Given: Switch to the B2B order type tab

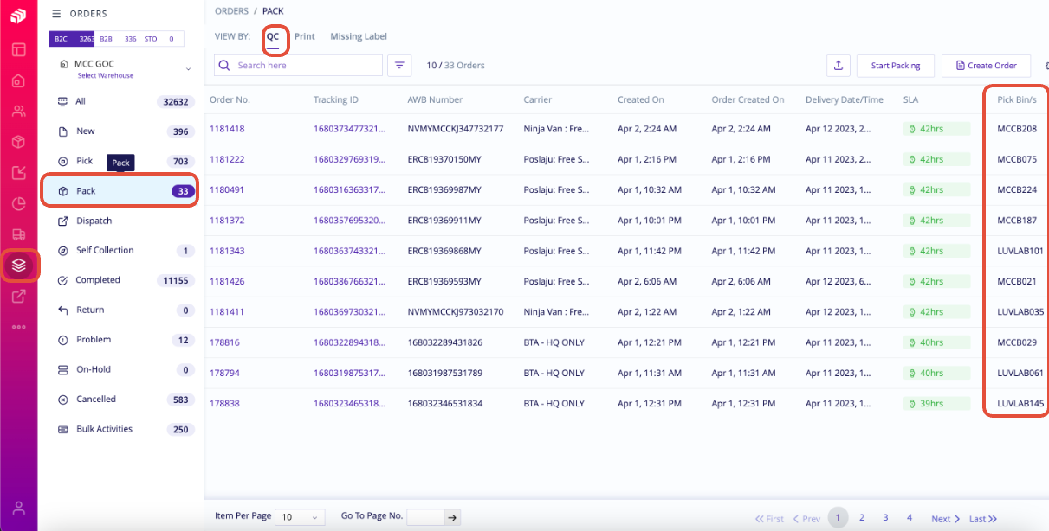Looking at the screenshot, I should click(119, 39).
